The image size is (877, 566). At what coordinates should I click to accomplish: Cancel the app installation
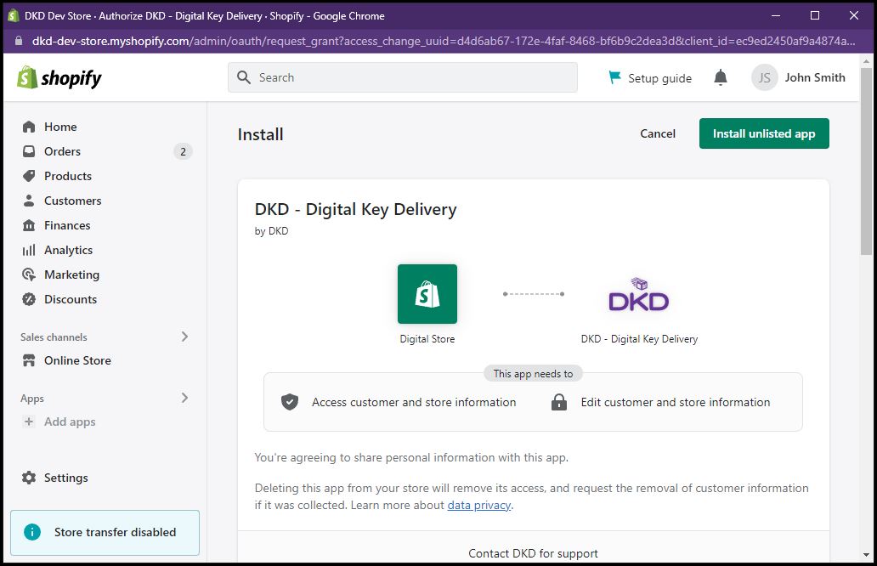pyautogui.click(x=658, y=133)
